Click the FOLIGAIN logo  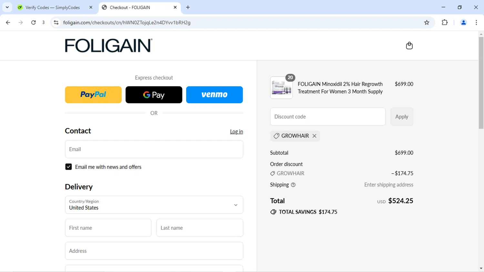(109, 45)
